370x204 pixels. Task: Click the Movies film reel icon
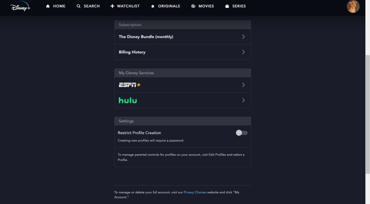click(193, 6)
